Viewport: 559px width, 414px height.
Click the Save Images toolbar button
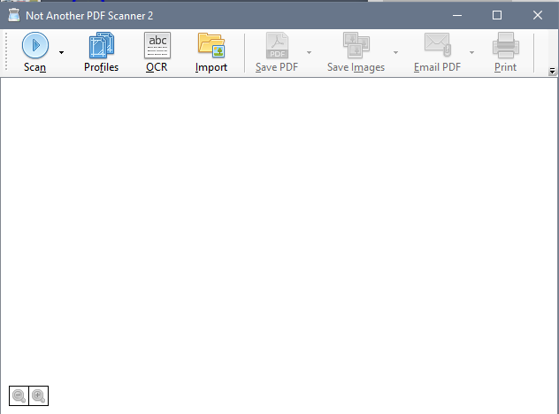point(356,52)
